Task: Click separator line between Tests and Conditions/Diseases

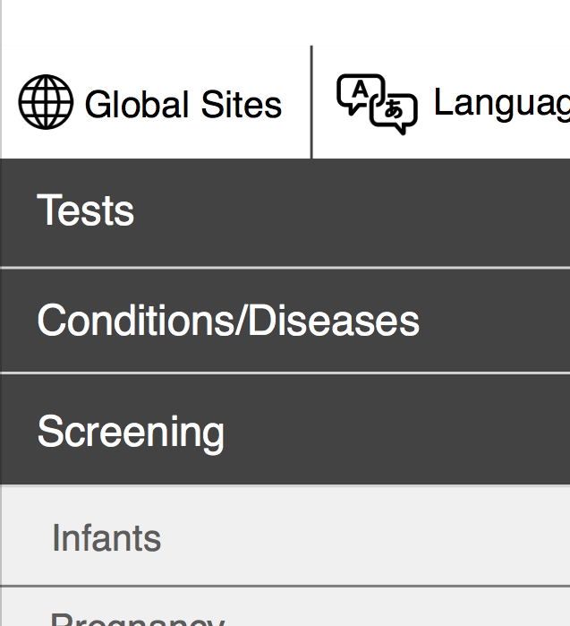Action: [x=285, y=268]
